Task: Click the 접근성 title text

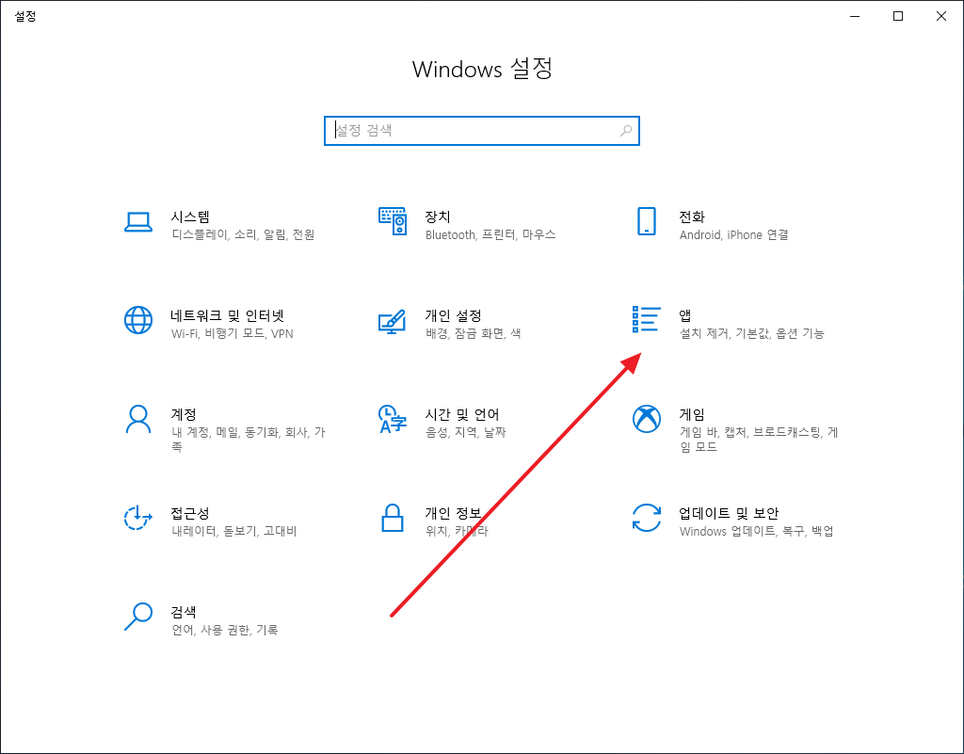Action: click(x=190, y=513)
